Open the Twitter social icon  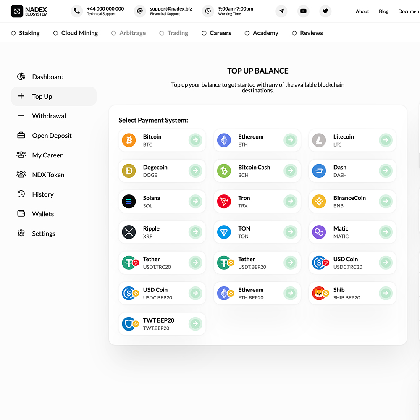point(325,11)
